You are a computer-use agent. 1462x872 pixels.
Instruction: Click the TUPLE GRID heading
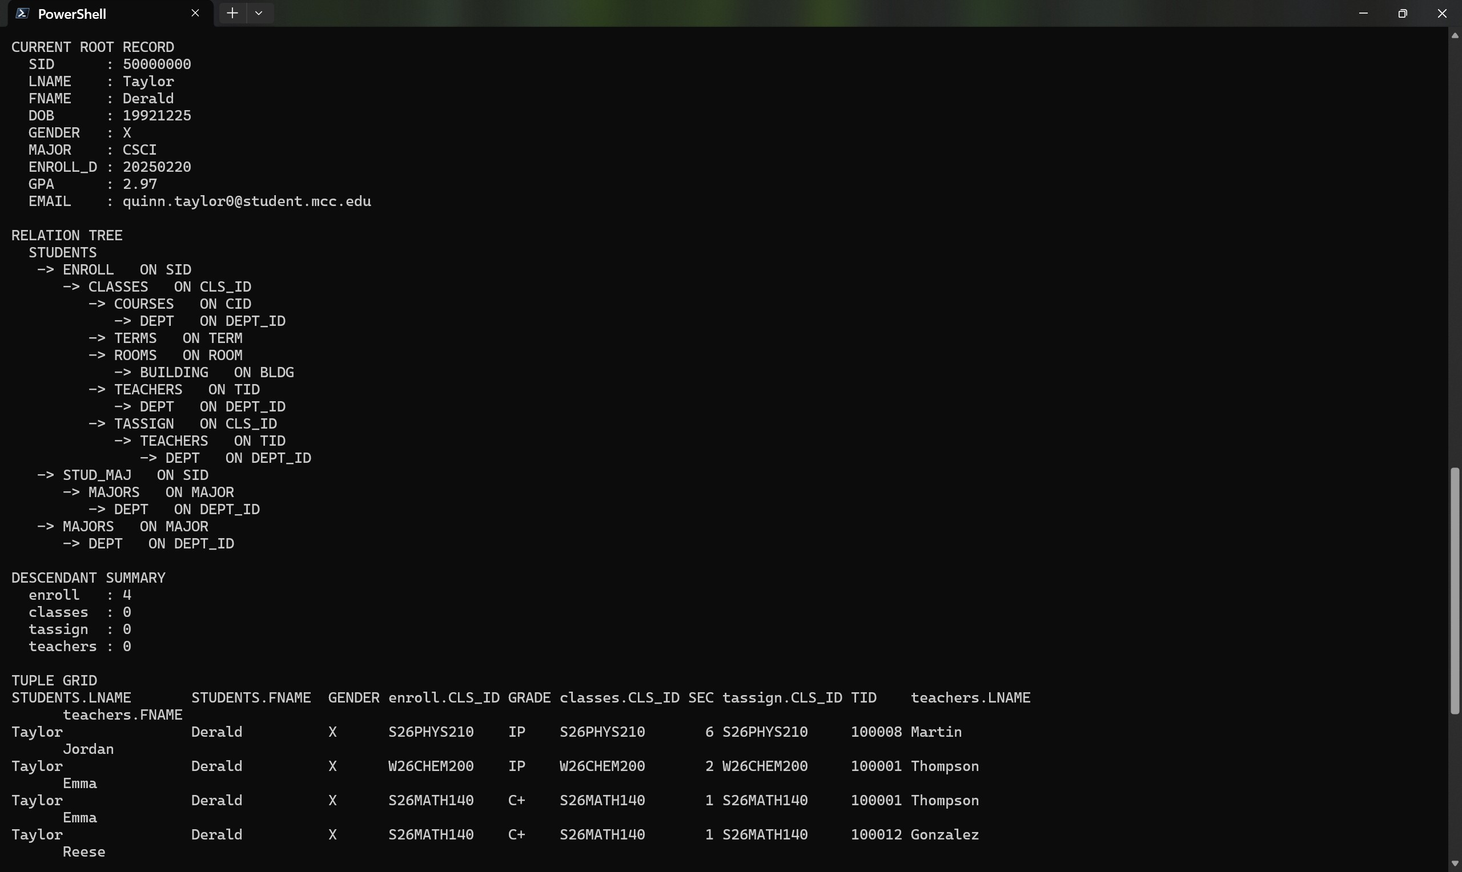(54, 680)
